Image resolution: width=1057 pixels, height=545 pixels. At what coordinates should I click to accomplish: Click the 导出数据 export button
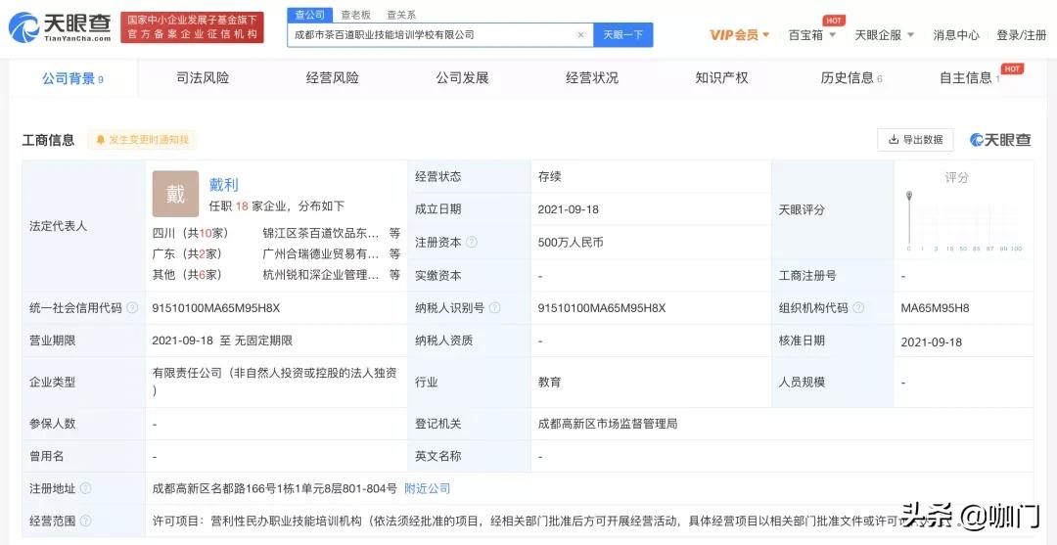pyautogui.click(x=915, y=140)
